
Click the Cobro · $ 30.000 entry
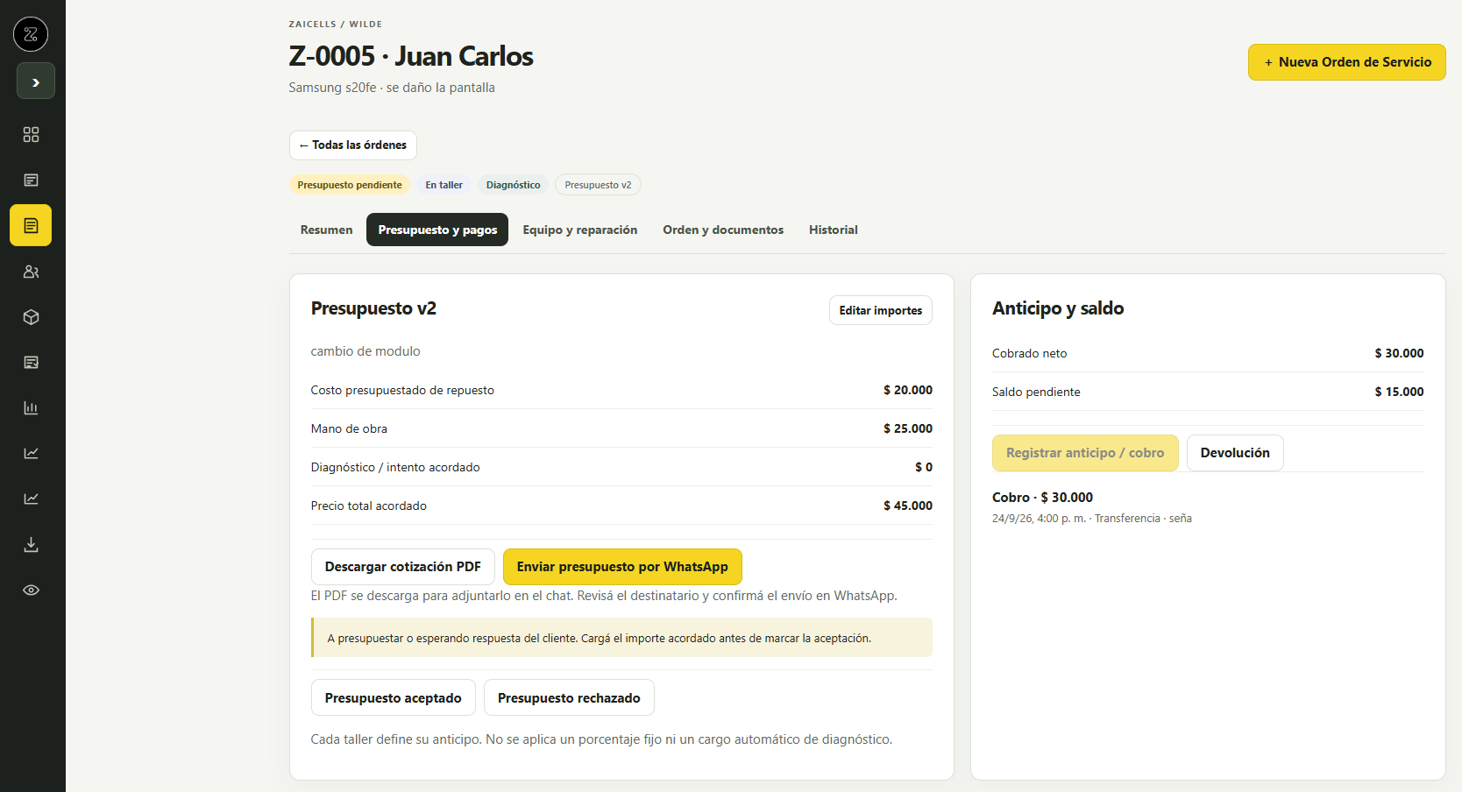[x=1043, y=498]
